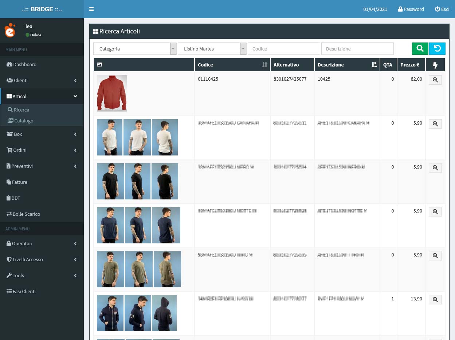Click the orange Bridge user logo
This screenshot has width=455, height=340.
[x=10, y=30]
